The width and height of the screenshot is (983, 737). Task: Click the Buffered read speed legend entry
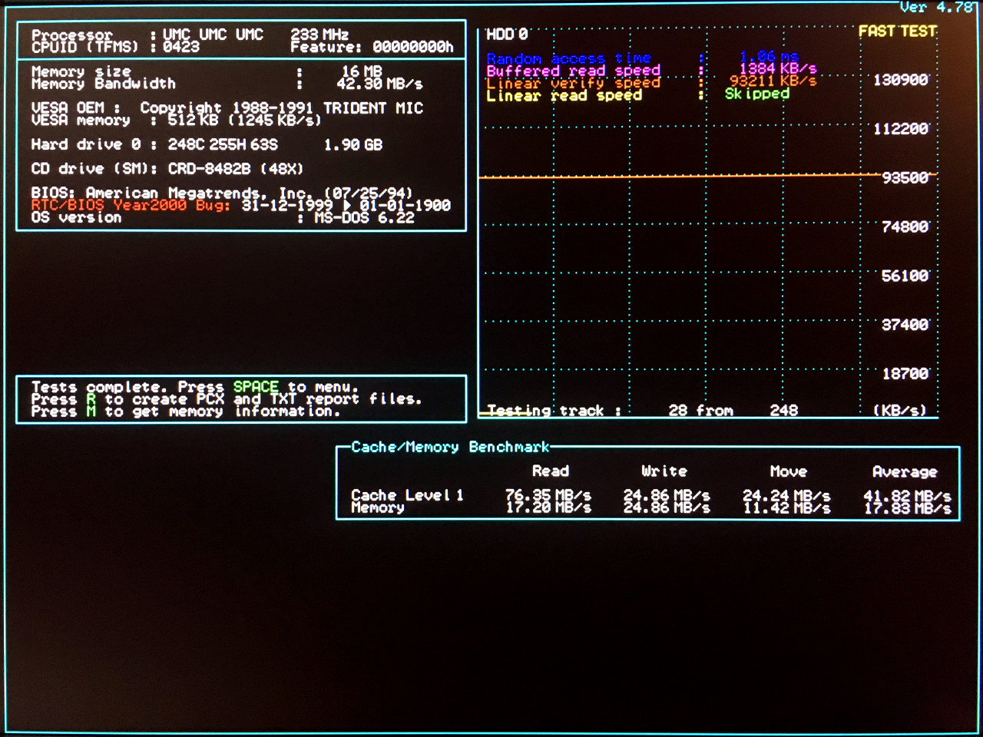[x=573, y=71]
